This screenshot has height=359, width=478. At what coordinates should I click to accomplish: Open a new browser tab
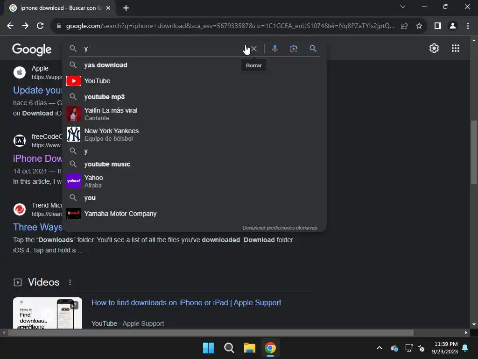point(126,8)
